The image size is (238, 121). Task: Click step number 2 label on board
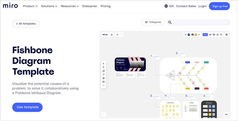click(x=177, y=53)
